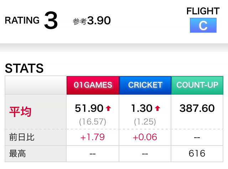Click the CRICKET average value 1.30
The width and height of the screenshot is (228, 169).
pyautogui.click(x=141, y=108)
